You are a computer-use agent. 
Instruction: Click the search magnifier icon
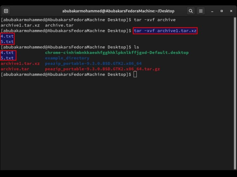coord(191,11)
